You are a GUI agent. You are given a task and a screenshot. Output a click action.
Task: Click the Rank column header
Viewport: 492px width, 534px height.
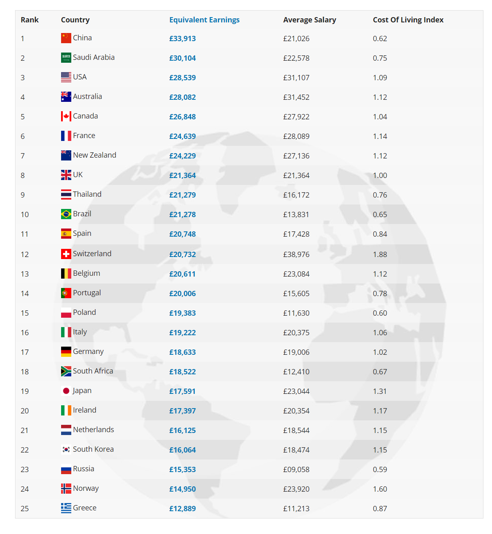[x=30, y=20]
